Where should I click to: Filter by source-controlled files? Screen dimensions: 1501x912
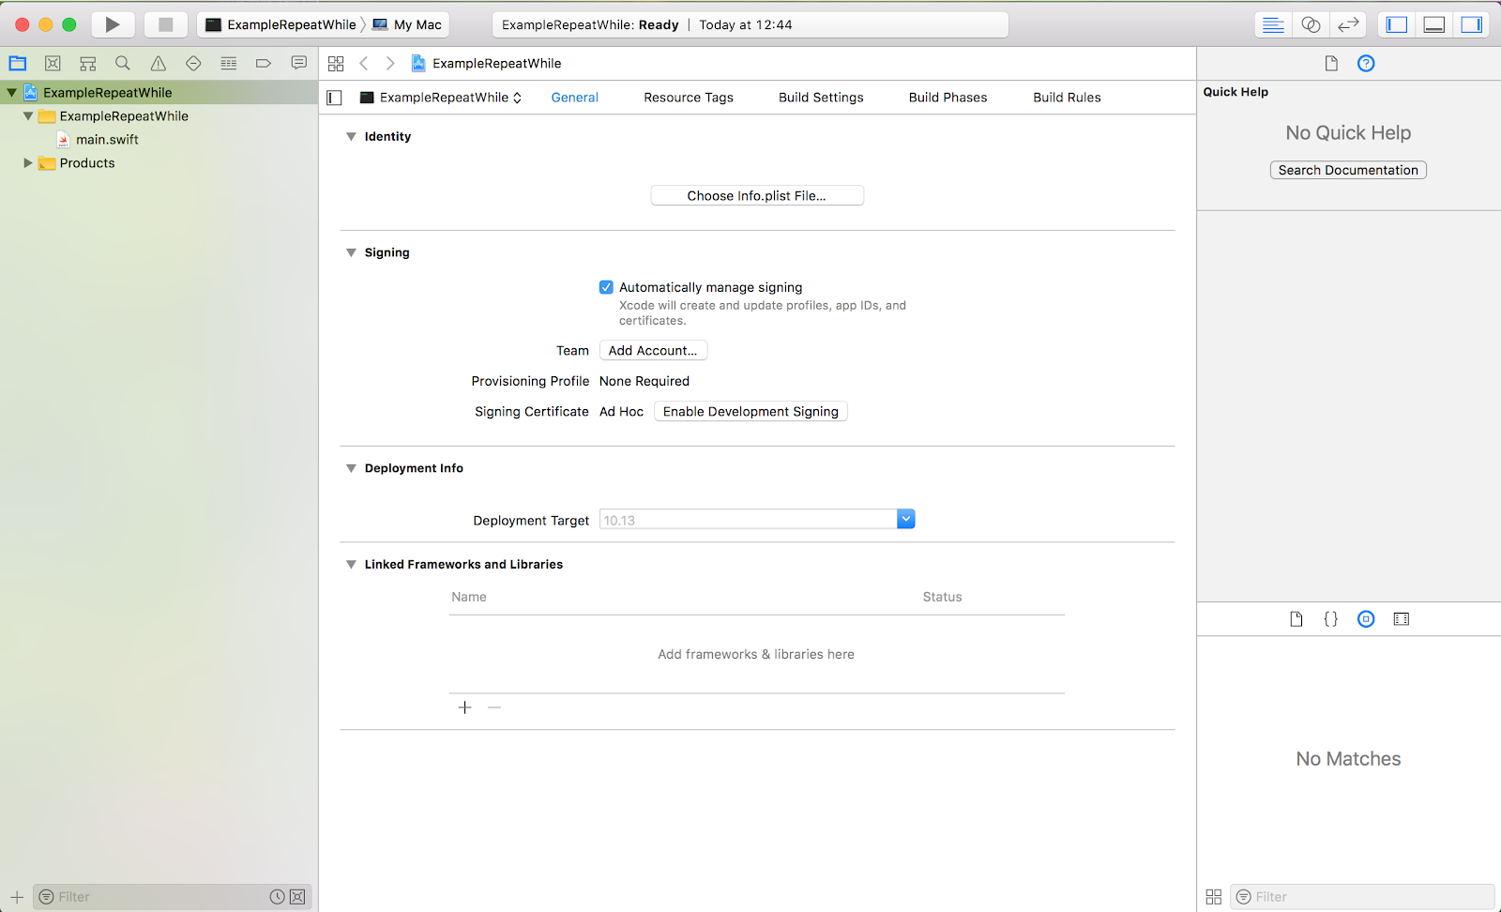tap(297, 897)
